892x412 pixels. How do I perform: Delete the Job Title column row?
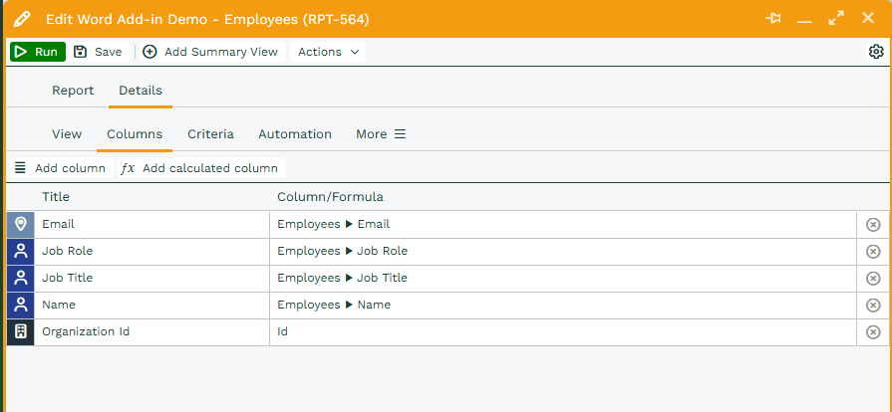coord(873,279)
